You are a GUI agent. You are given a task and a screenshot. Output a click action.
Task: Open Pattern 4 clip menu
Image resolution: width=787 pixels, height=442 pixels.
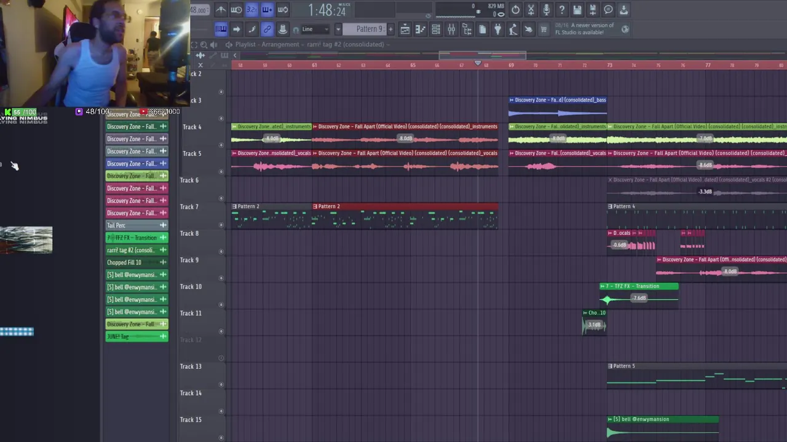point(610,206)
